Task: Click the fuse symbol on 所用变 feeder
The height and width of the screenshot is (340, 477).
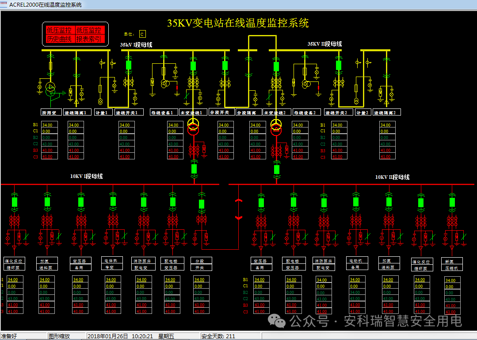Action: coord(50,66)
